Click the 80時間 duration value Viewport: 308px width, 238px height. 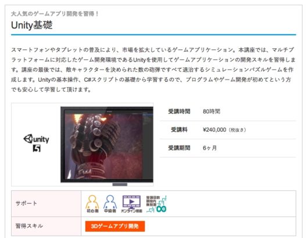click(212, 111)
